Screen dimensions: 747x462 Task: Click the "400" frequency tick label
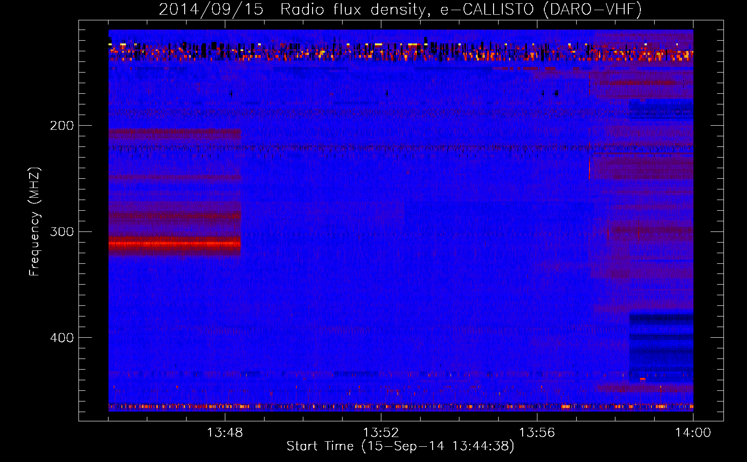[x=62, y=338]
